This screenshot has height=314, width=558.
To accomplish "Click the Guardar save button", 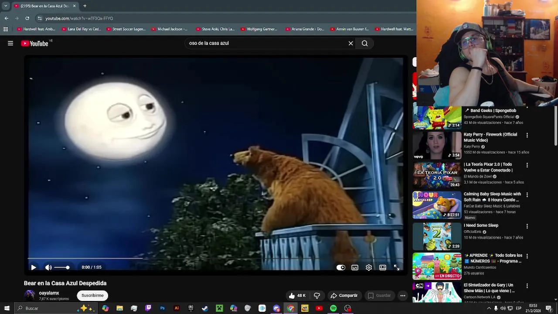I will tap(379, 295).
